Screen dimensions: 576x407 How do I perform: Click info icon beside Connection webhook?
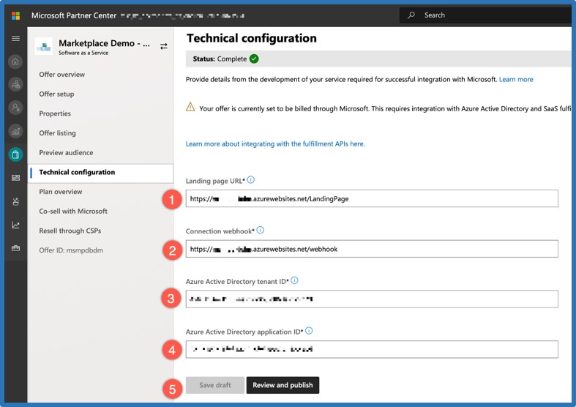[260, 230]
